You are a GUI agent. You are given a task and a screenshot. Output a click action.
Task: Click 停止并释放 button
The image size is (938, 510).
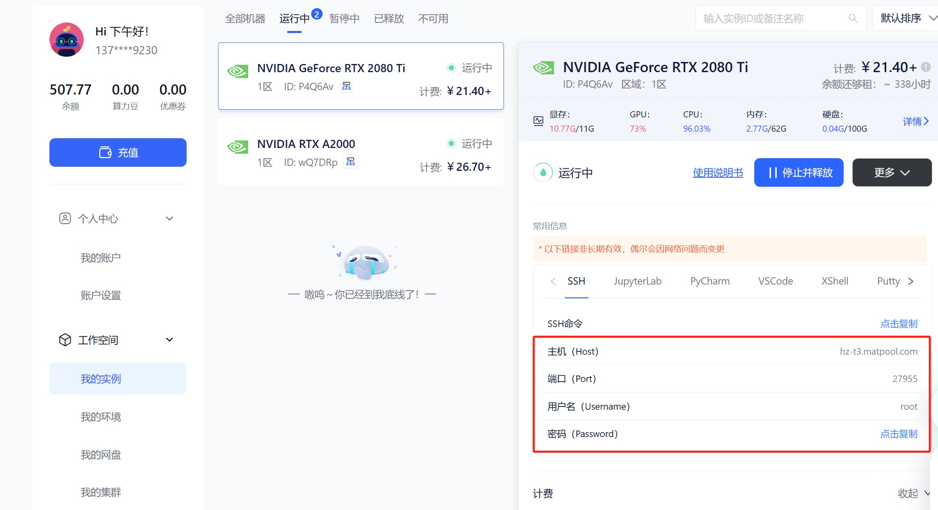[799, 172]
